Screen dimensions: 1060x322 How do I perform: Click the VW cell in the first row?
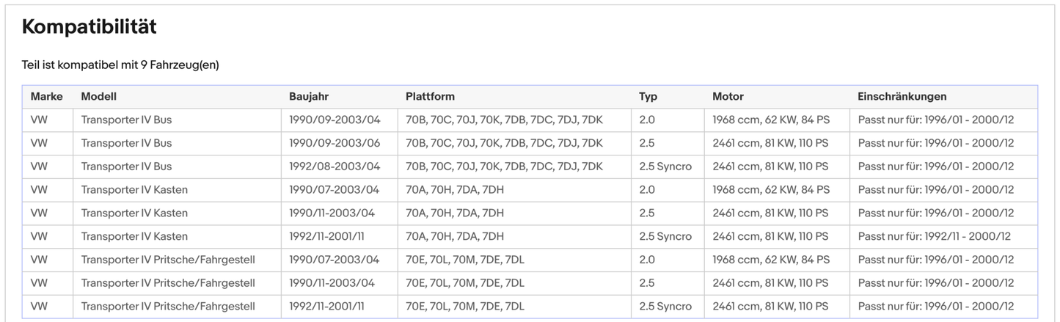(39, 120)
